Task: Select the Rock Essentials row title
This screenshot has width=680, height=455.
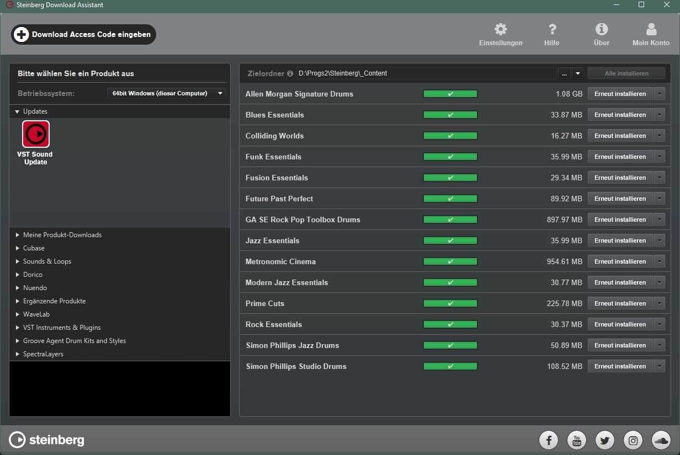Action: [274, 324]
